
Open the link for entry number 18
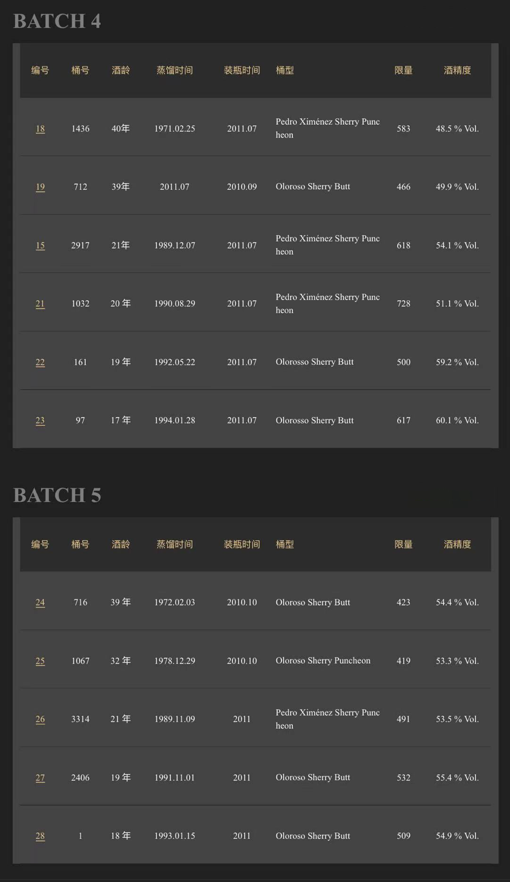point(40,129)
